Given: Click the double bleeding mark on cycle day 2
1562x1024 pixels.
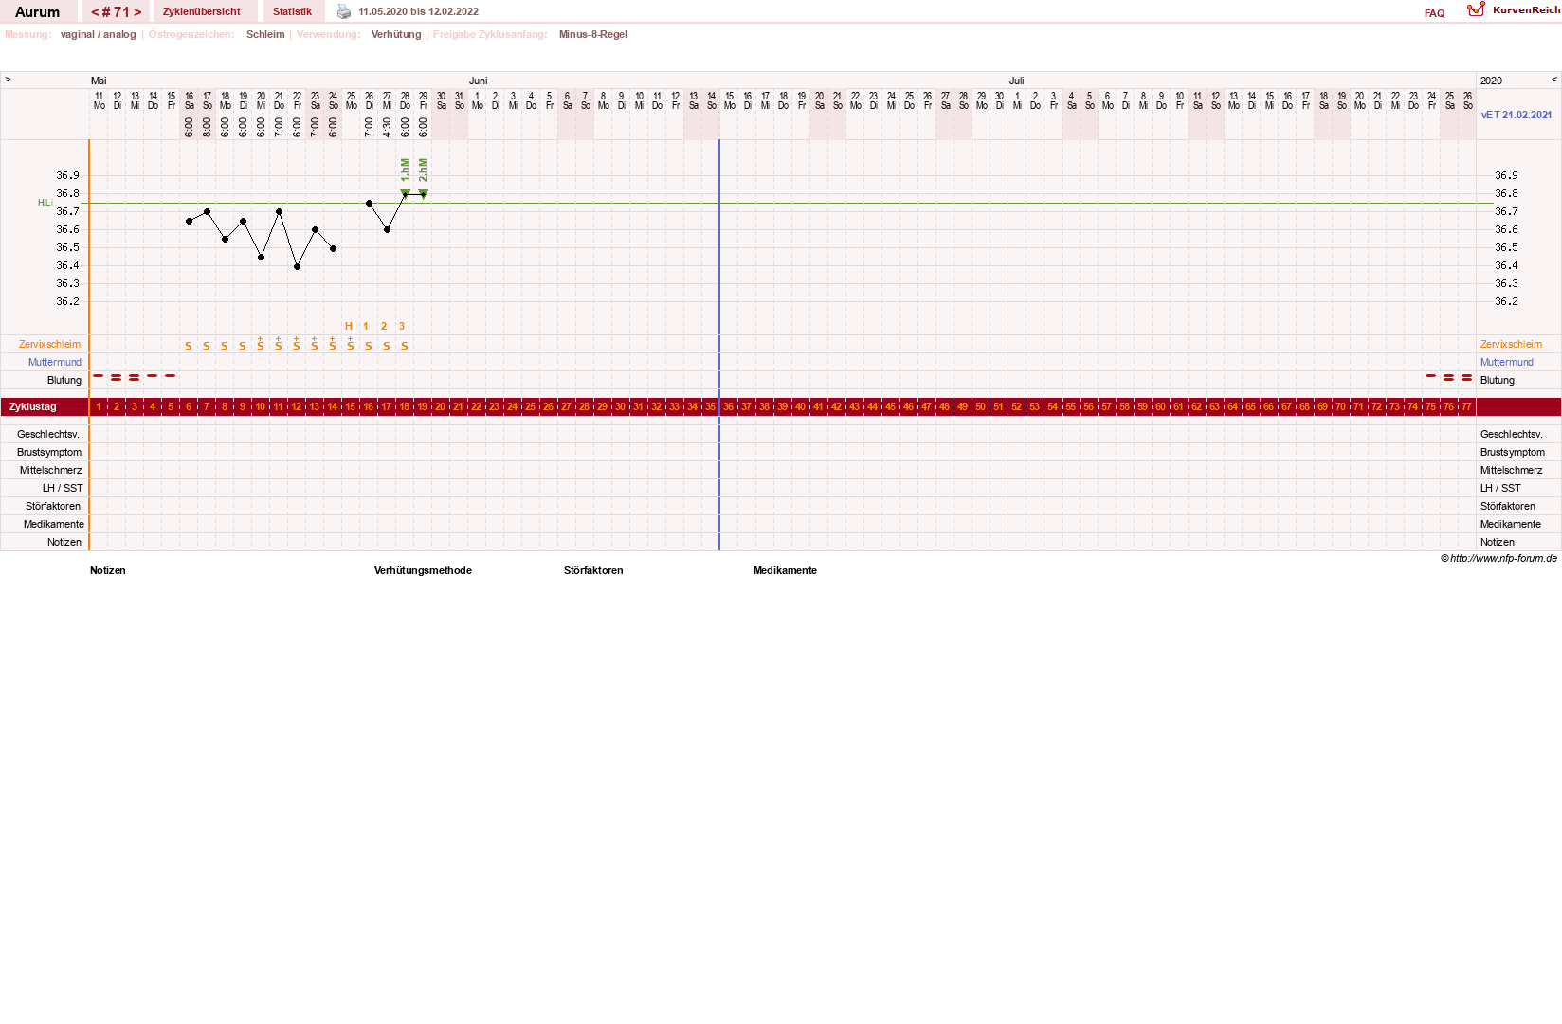Looking at the screenshot, I should pos(117,377).
